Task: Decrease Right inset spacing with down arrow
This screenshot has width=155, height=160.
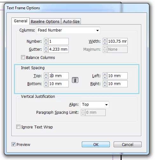Action: point(105,85)
